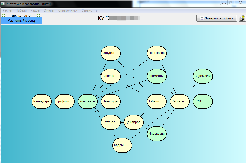Image resolution: width=246 pixels, height=163 pixels.
Task: Open the Ведомости node
Action: click(x=203, y=76)
